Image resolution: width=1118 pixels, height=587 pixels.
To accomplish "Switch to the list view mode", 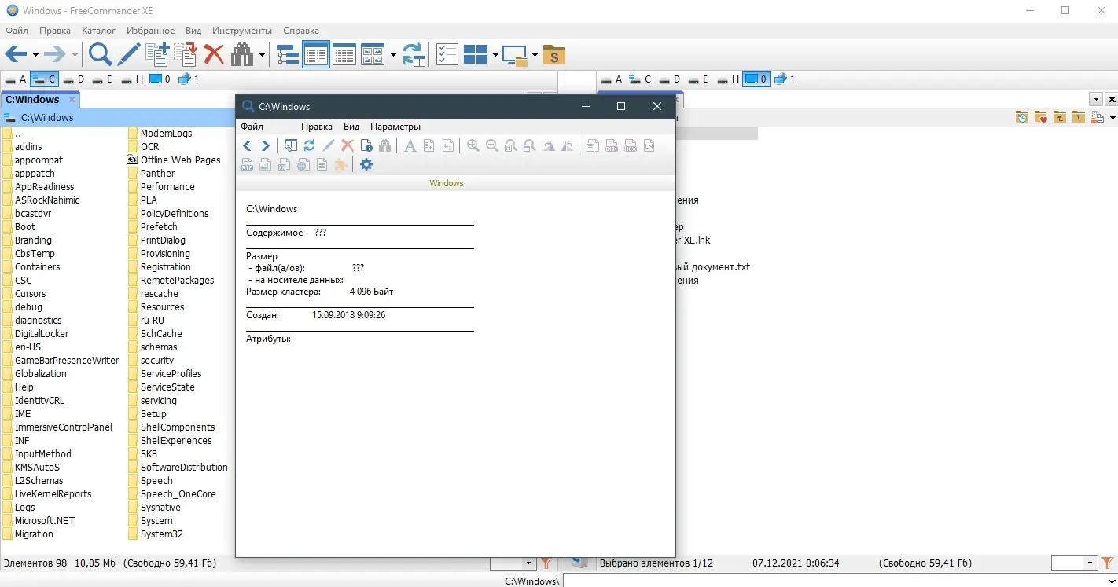I will (316, 54).
